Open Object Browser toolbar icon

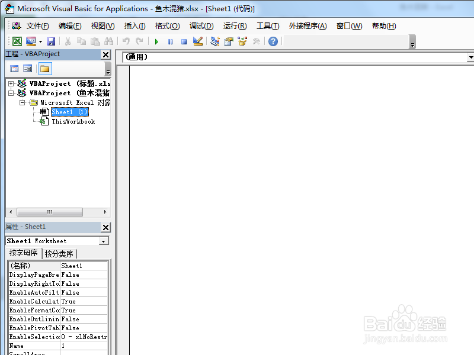(x=242, y=41)
